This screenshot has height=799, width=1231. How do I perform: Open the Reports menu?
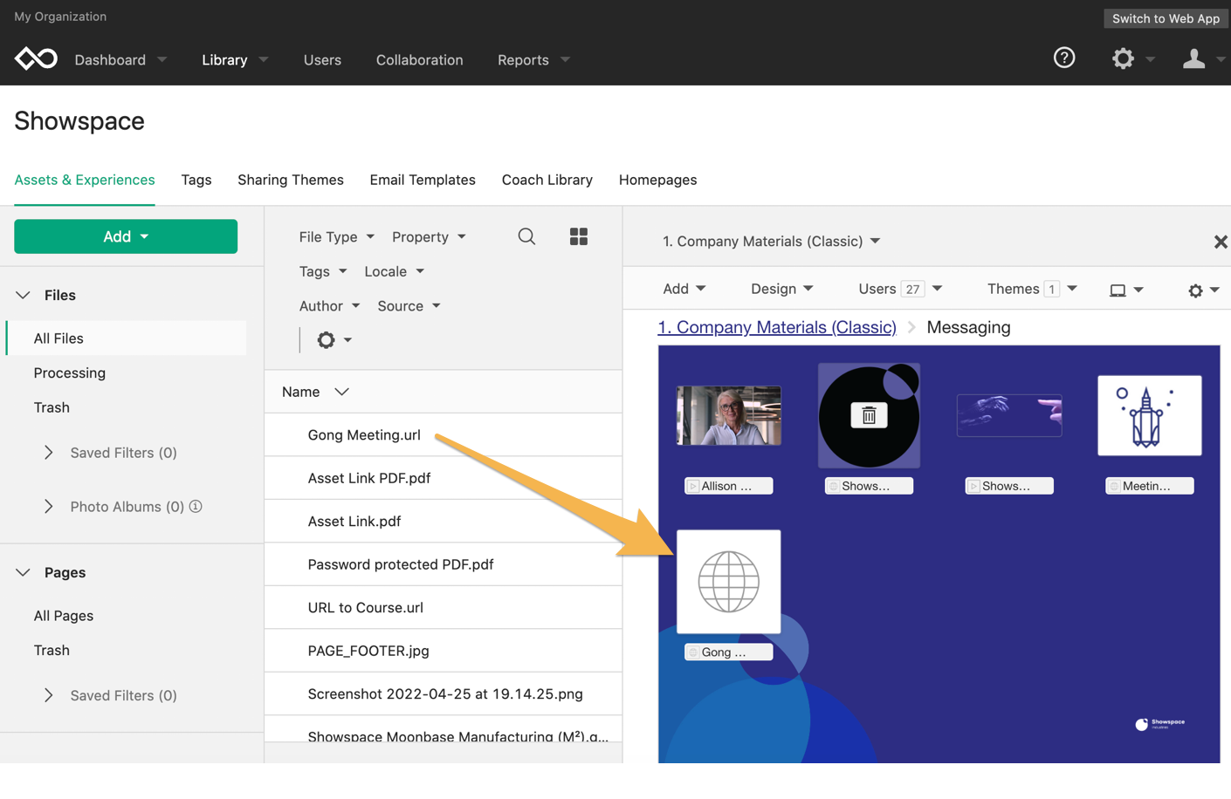[533, 59]
